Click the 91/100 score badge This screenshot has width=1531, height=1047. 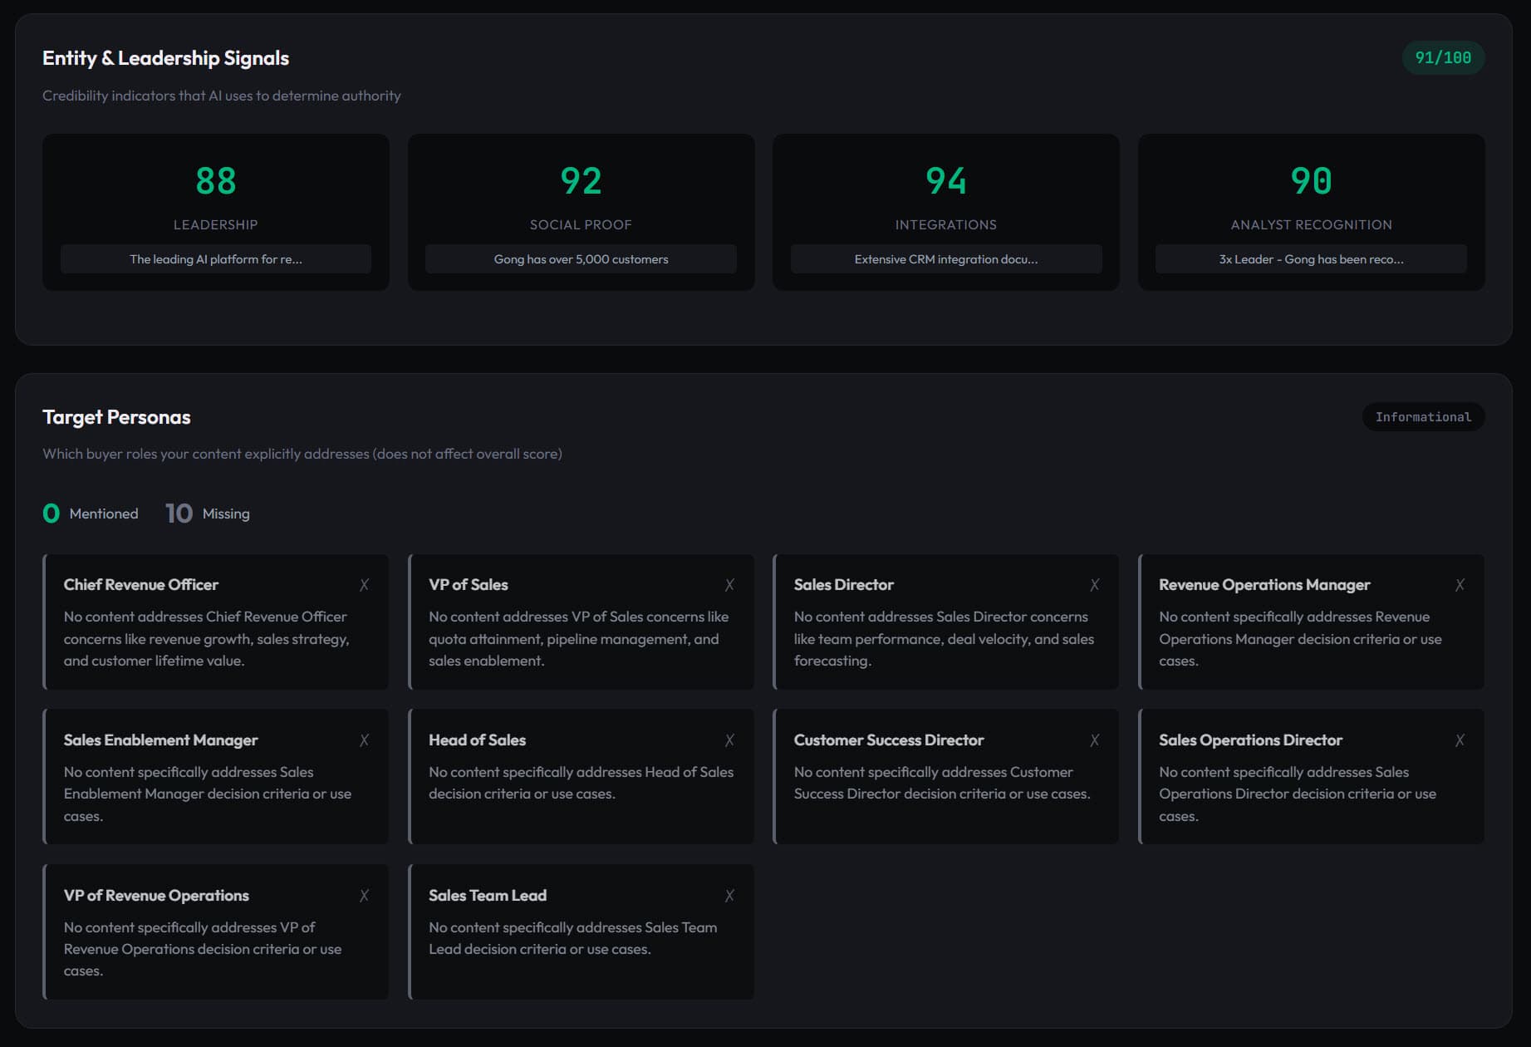click(1442, 57)
